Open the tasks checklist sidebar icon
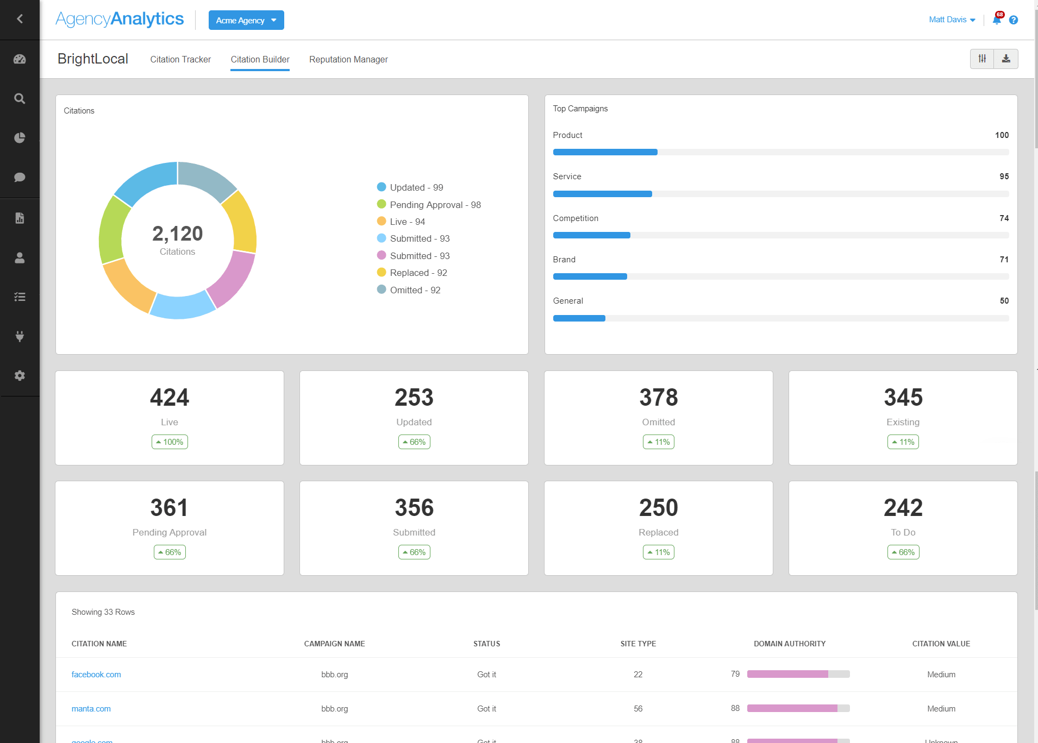 (20, 297)
